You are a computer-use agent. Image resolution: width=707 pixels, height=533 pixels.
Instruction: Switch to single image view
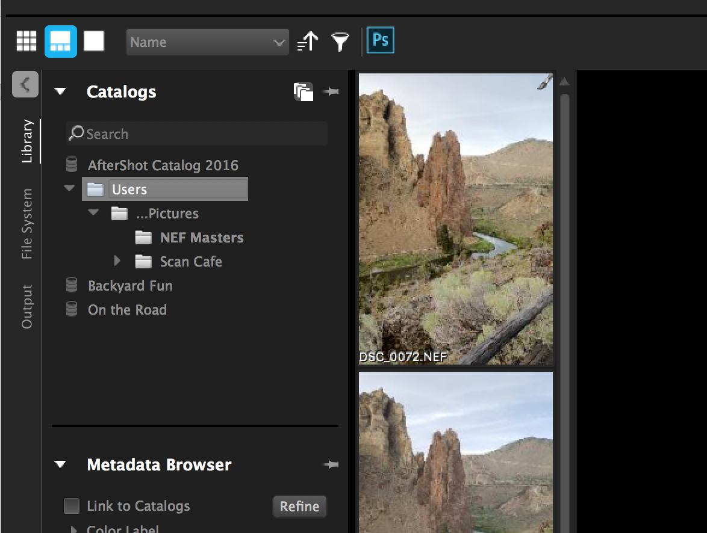(94, 42)
